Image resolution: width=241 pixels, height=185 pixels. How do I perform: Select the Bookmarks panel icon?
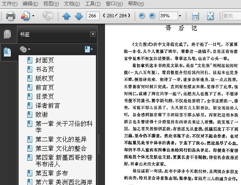pos(7,52)
